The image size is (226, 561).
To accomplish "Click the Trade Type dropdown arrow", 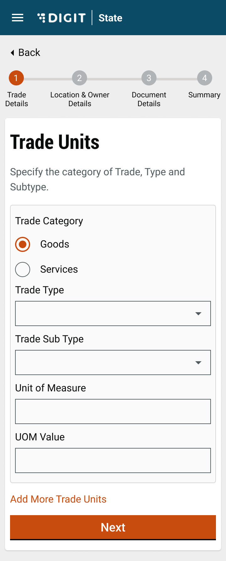I will click(x=198, y=313).
